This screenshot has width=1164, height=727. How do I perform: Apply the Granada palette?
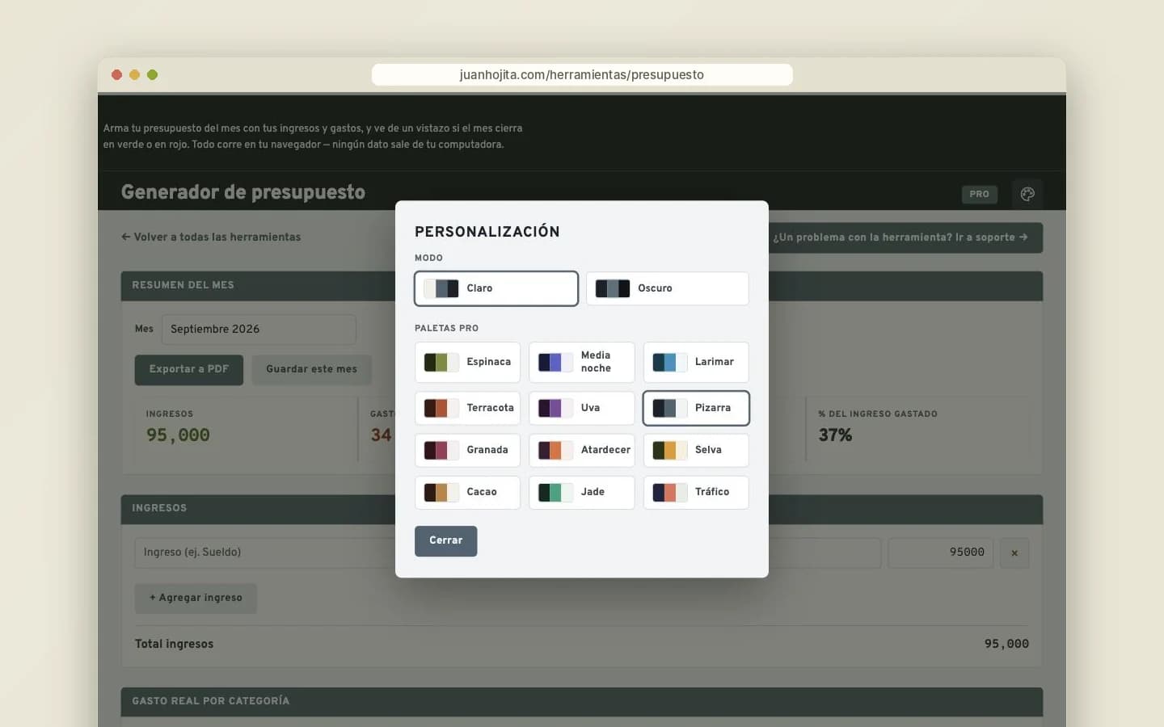[x=467, y=450]
